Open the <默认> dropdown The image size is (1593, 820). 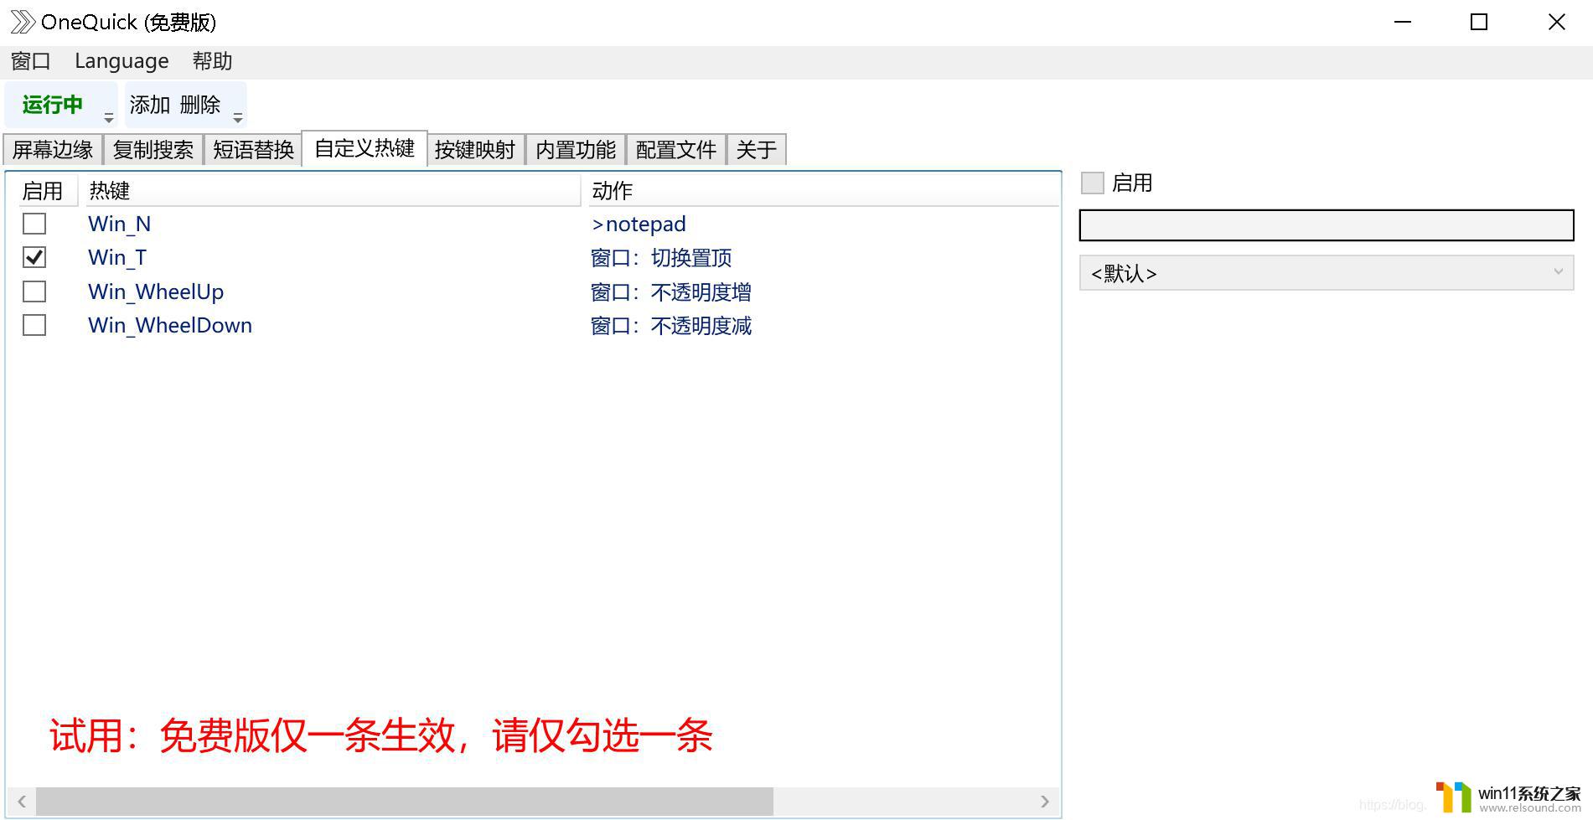pos(1327,273)
